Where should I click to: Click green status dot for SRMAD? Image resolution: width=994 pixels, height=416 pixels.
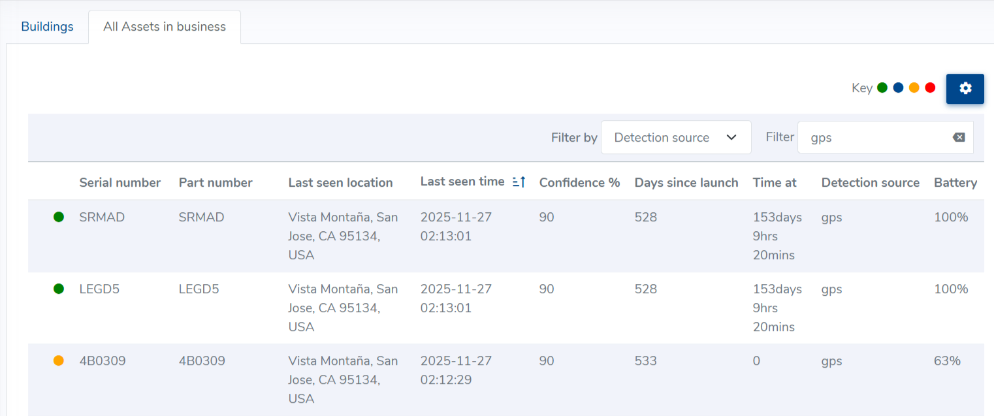[x=59, y=217]
